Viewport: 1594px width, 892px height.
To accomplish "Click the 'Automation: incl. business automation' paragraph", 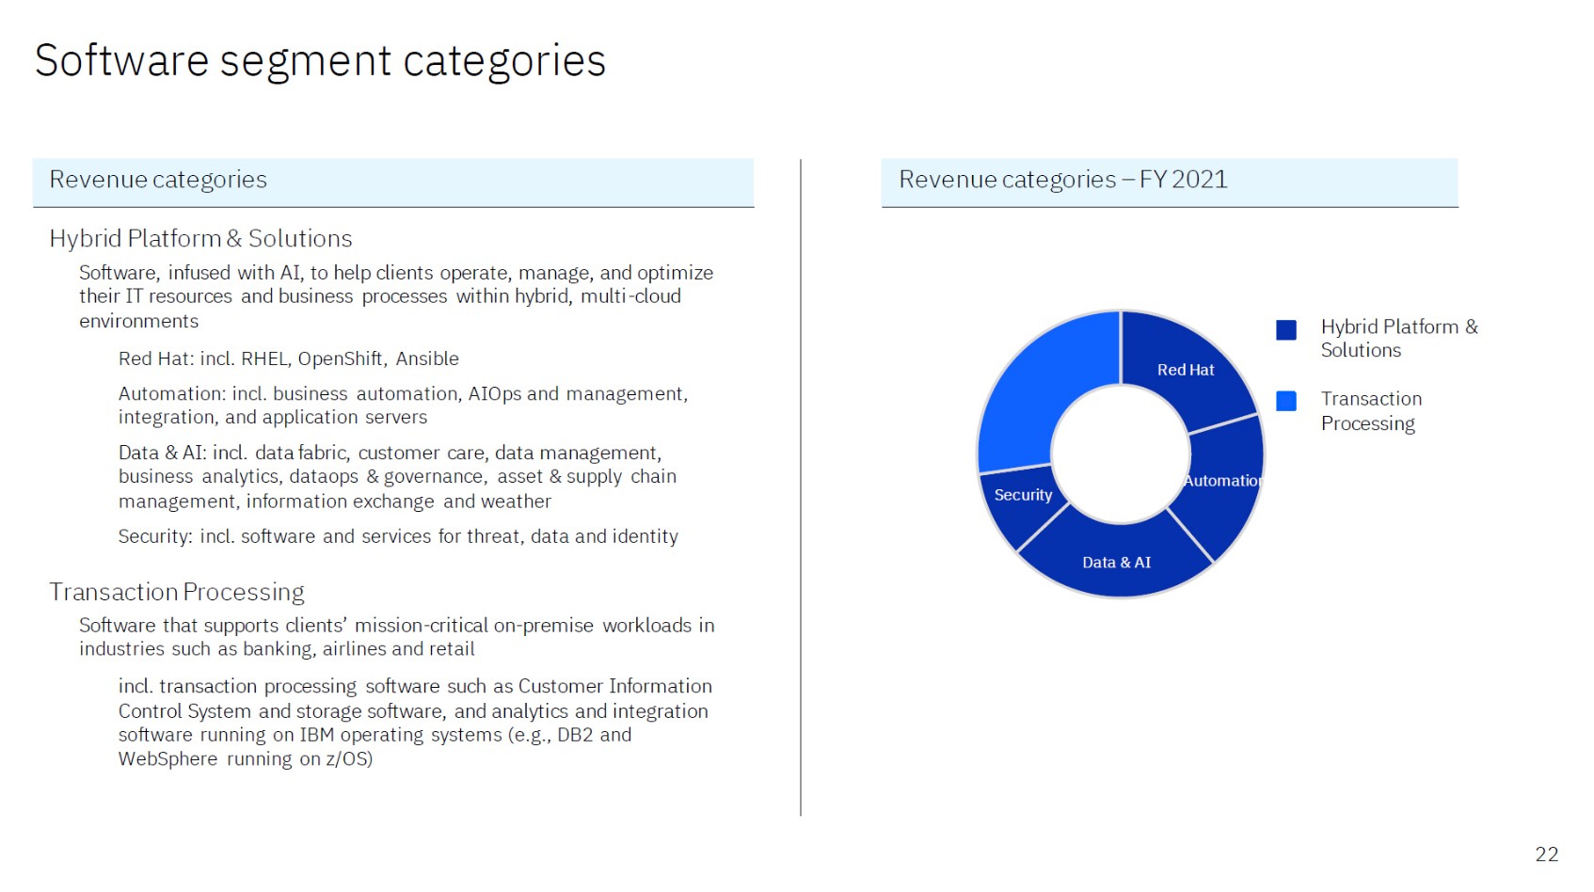I will (x=403, y=406).
